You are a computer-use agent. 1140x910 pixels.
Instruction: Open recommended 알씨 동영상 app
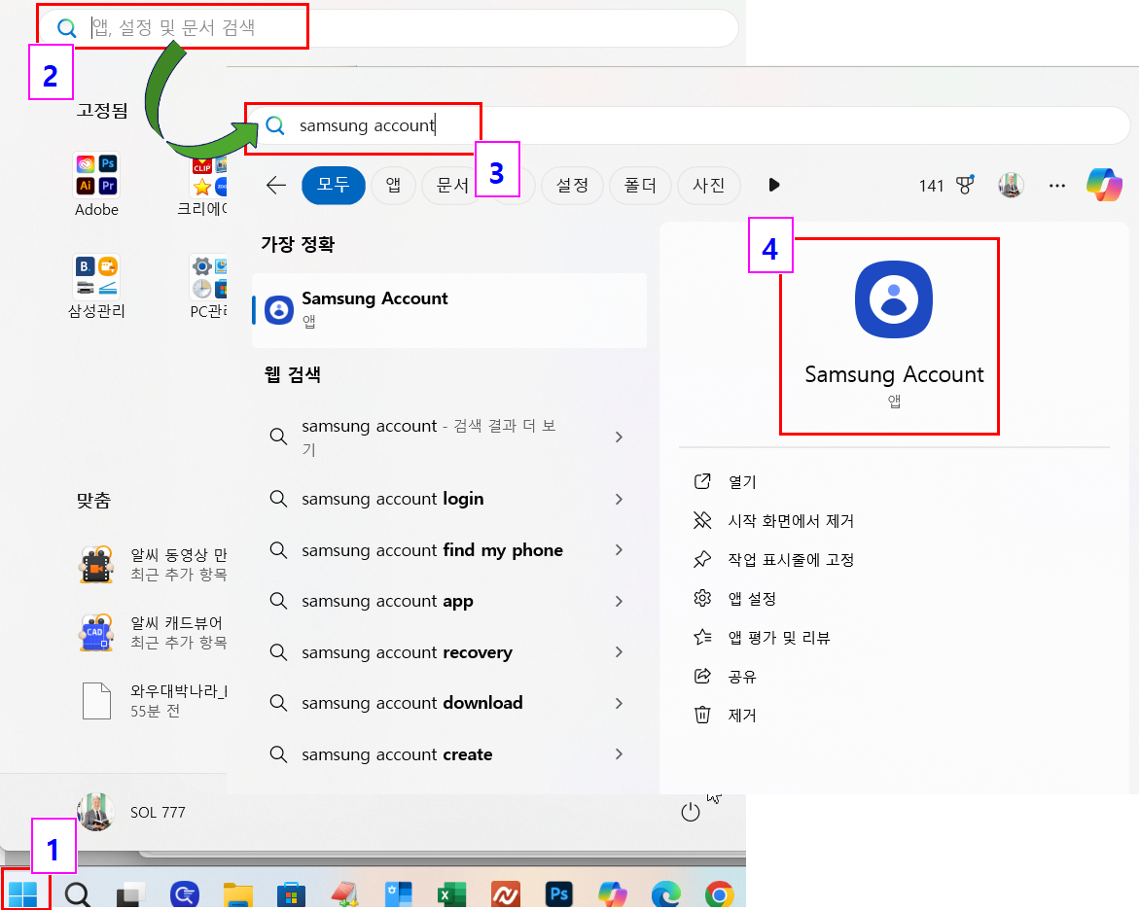click(153, 565)
